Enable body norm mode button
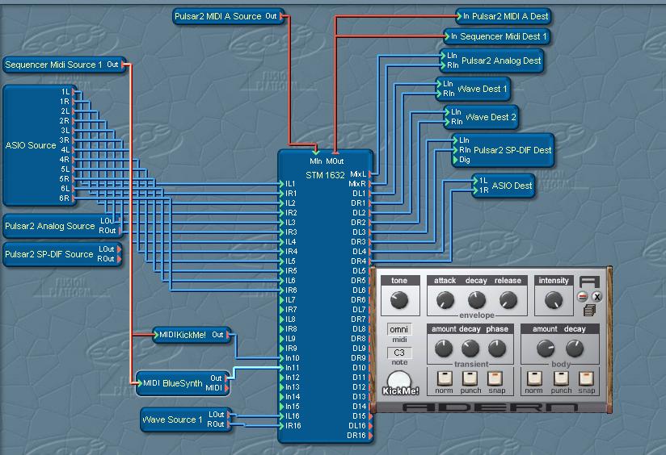666x455 pixels. point(534,378)
